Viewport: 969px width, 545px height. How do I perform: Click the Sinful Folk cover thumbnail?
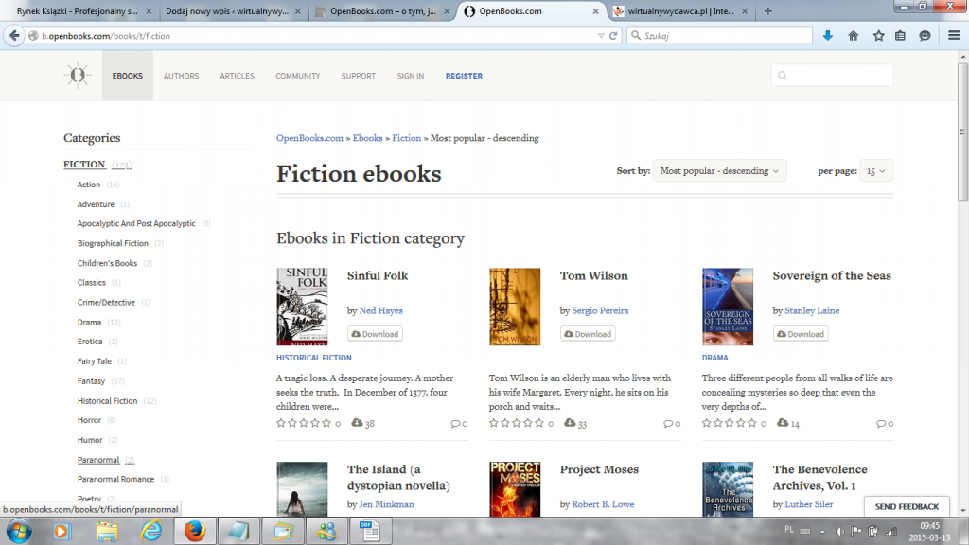coord(302,307)
